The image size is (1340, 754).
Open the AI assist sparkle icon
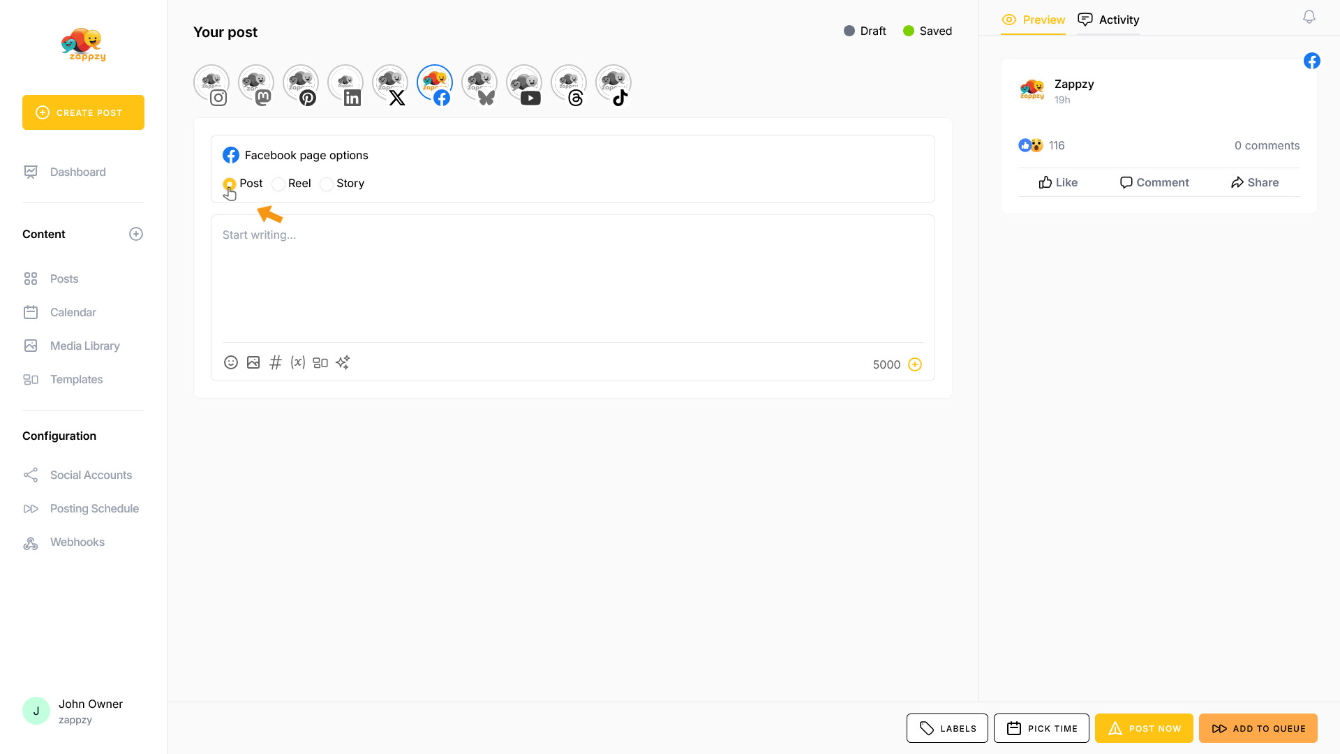tap(343, 362)
